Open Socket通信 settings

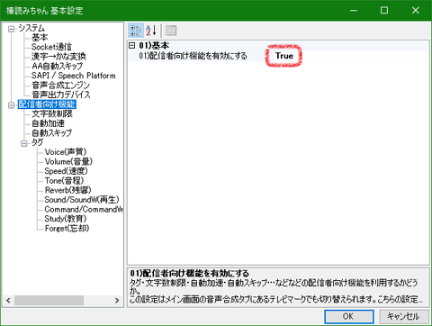(51, 47)
